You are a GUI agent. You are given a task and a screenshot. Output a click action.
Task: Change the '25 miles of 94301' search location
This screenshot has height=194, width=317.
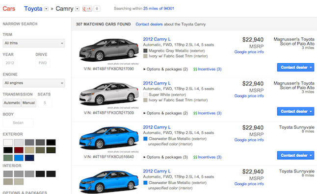158,8
